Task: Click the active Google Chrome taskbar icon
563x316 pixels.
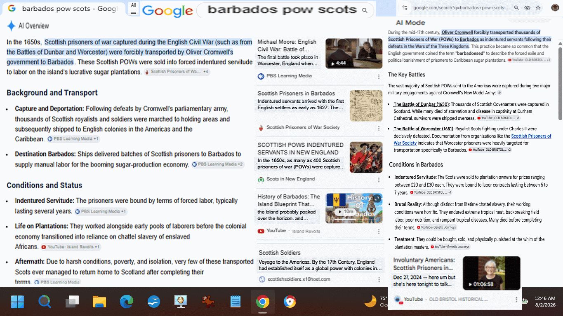Action: (263, 302)
